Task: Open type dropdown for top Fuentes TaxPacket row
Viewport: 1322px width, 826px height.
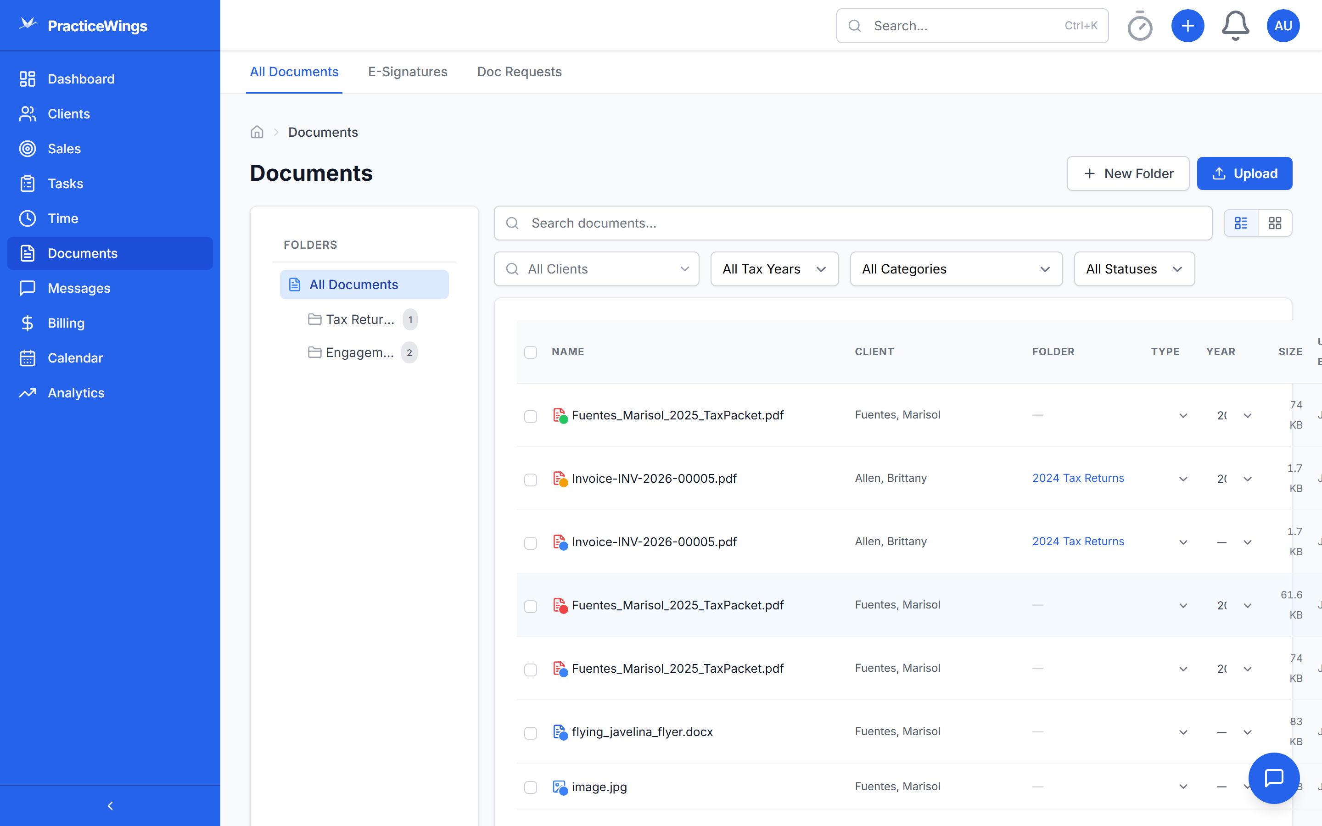Action: coord(1183,416)
